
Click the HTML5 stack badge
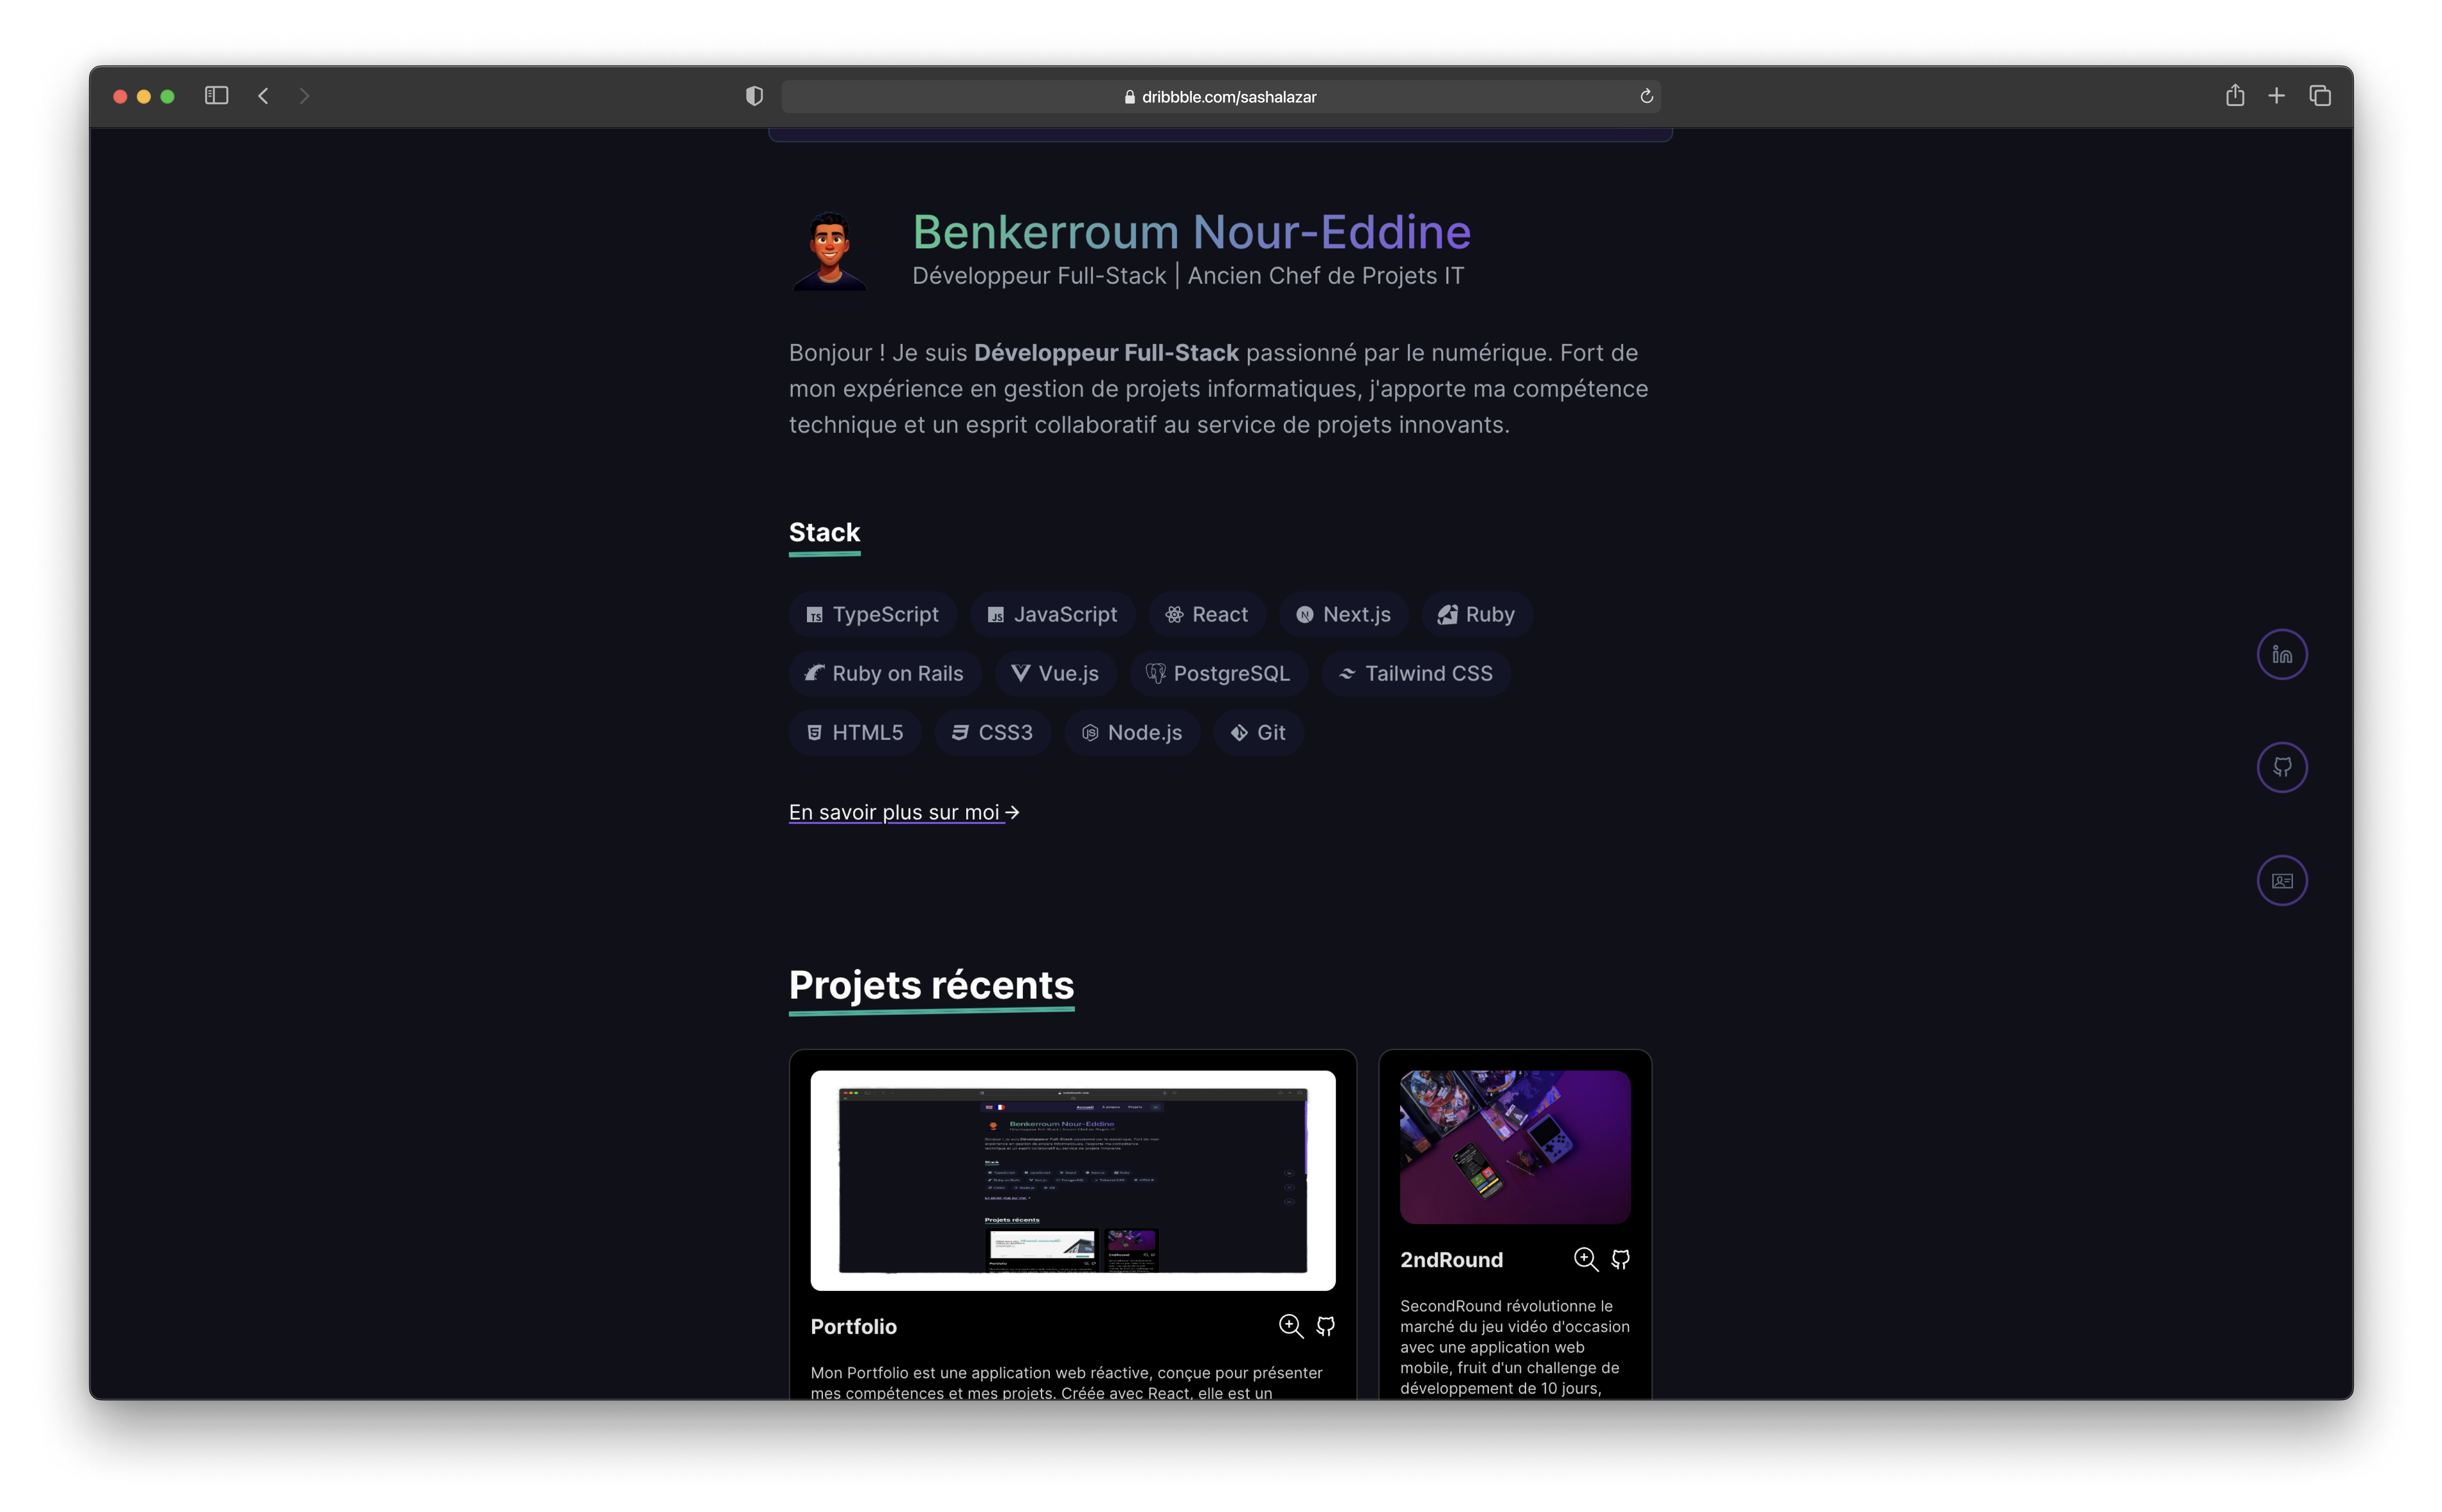coord(855,732)
